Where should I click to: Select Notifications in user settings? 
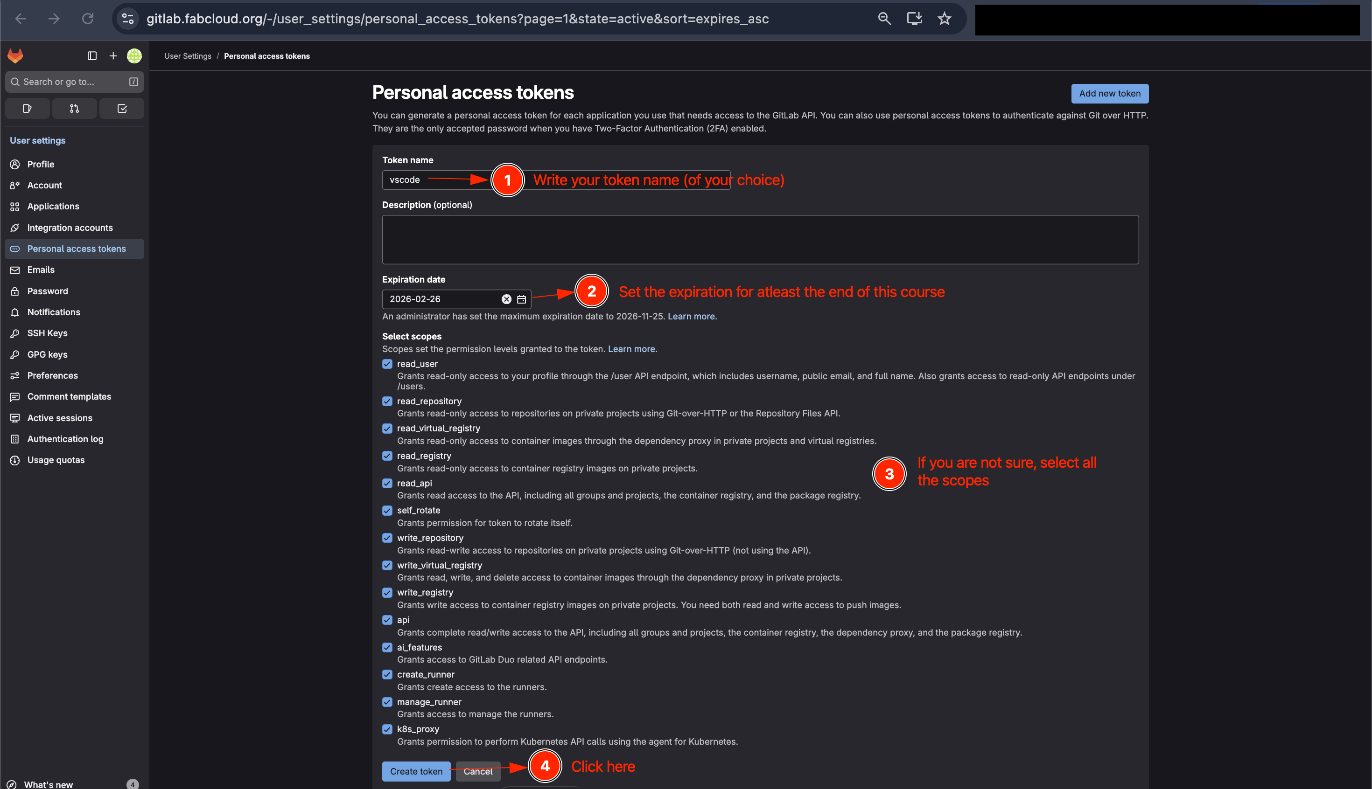[x=53, y=311]
